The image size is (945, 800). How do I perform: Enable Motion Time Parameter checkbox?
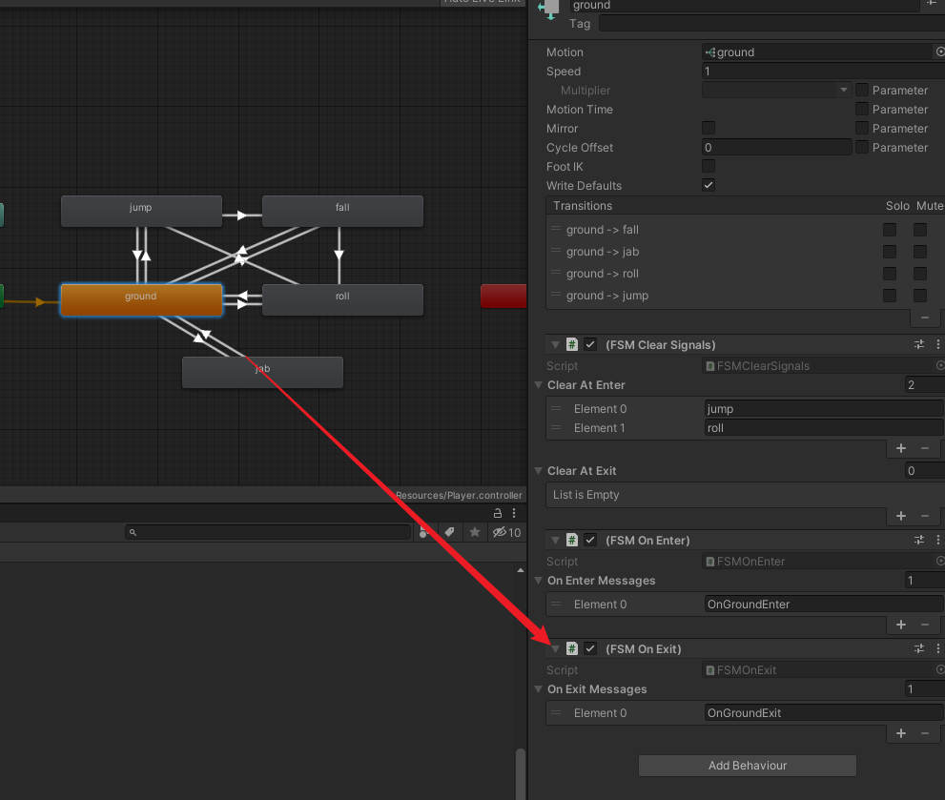coord(862,109)
